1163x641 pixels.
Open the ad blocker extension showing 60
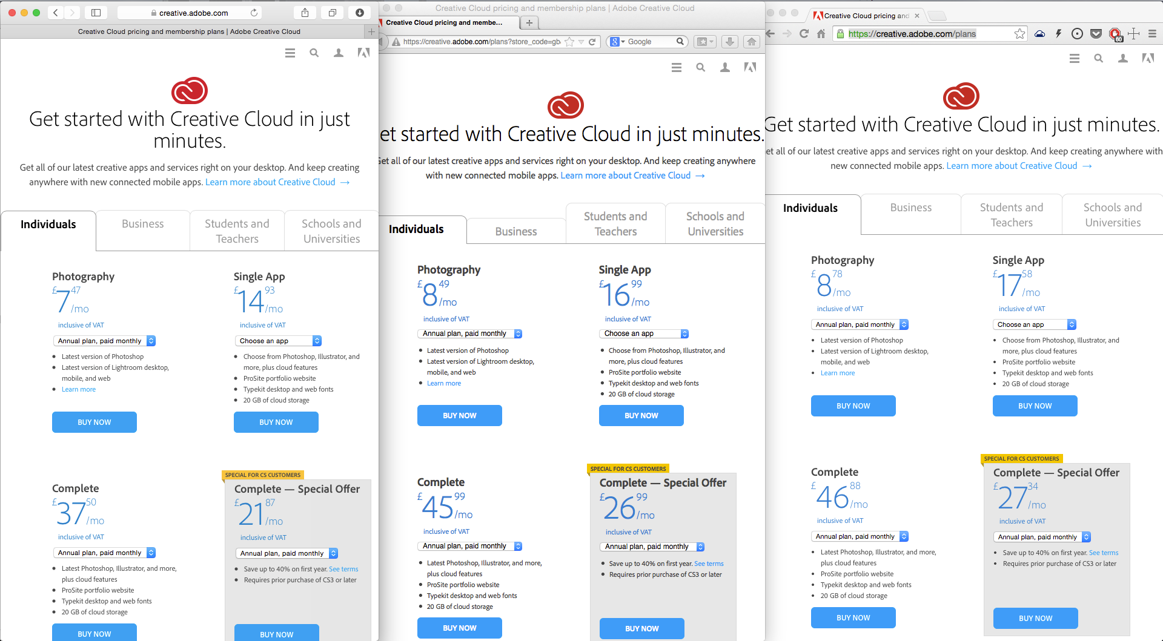pyautogui.click(x=1116, y=35)
